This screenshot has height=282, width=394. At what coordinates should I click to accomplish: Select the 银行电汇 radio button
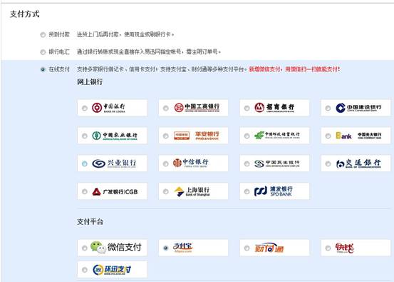(43, 52)
